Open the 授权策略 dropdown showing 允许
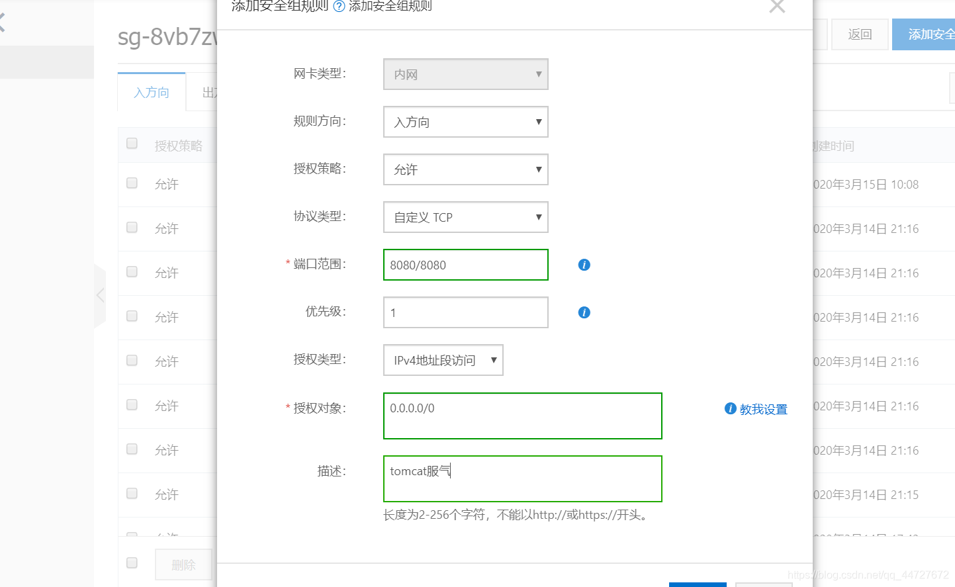 pyautogui.click(x=466, y=169)
